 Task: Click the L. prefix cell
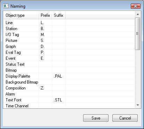click(45, 22)
